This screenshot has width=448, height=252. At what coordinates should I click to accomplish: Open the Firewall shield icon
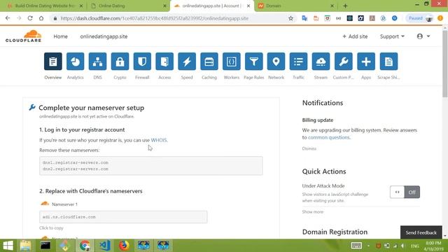(142, 62)
